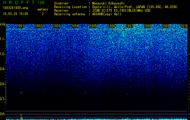The image size is (190, 120).
Task: Click the 1.0 kHz axis label
Action: pos(2,54)
